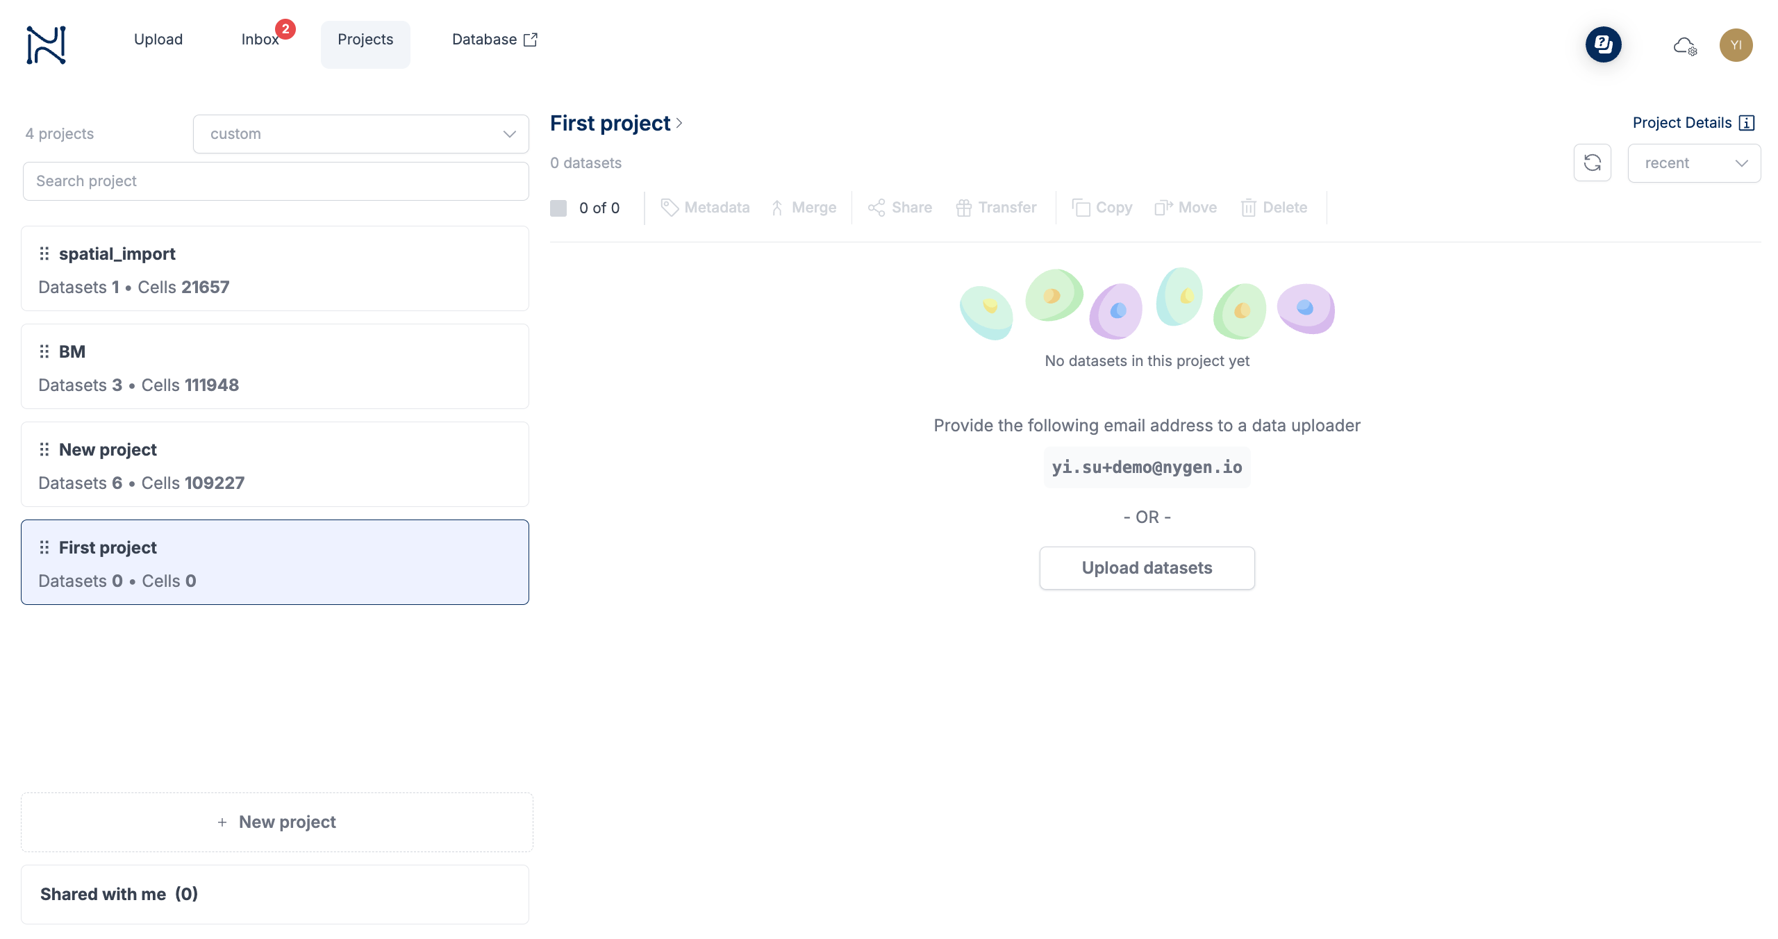Open the help chat bubble icon
Viewport: 1778px width, 939px height.
click(1603, 45)
